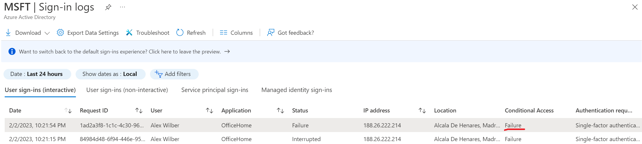Click Add filters button
Screen dimensions: 642x144
coord(174,74)
